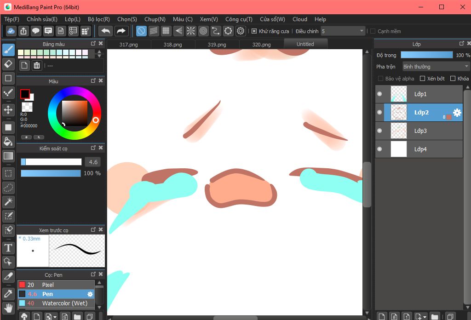Close the Kiểm soát cọ panel
The width and height of the screenshot is (471, 320).
[101, 148]
